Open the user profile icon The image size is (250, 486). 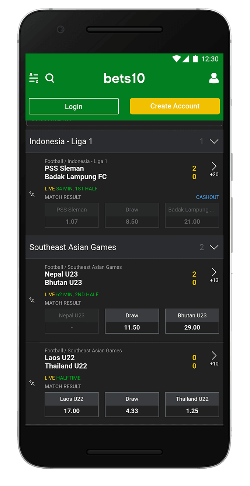pos(214,78)
